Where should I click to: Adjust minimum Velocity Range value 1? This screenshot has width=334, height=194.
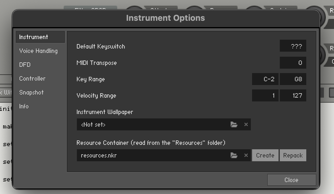(265, 95)
